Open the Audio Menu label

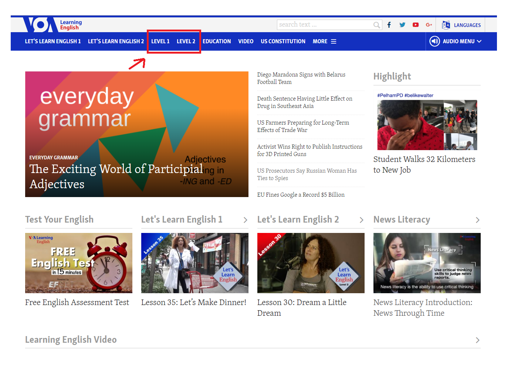click(458, 41)
